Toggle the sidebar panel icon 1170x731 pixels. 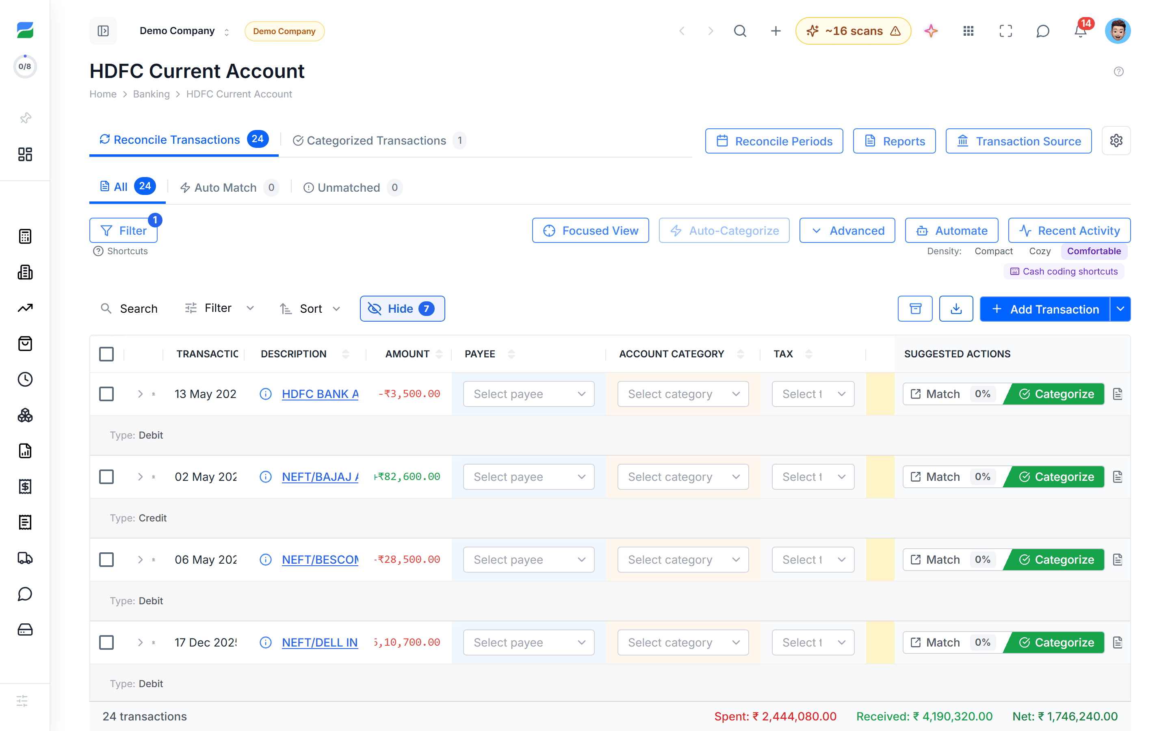103,31
